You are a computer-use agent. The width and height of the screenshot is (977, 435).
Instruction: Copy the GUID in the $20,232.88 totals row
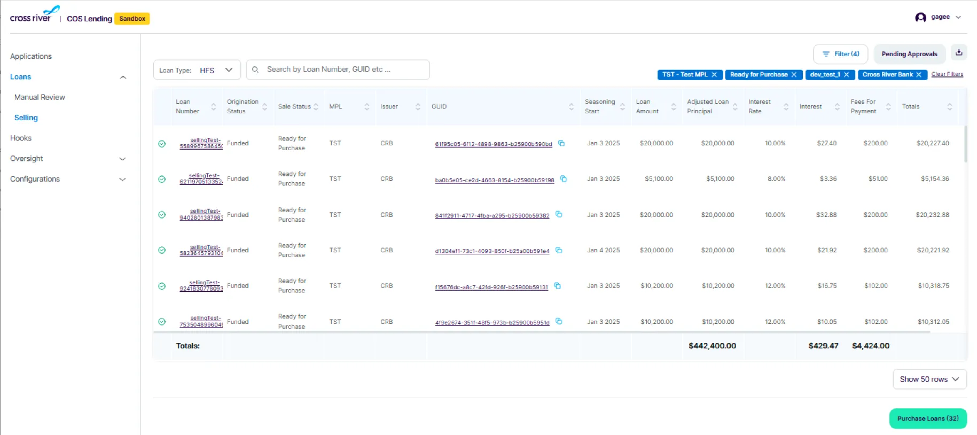point(559,214)
